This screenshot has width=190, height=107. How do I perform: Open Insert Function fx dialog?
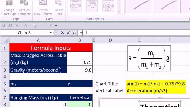pyautogui.click(x=74, y=33)
